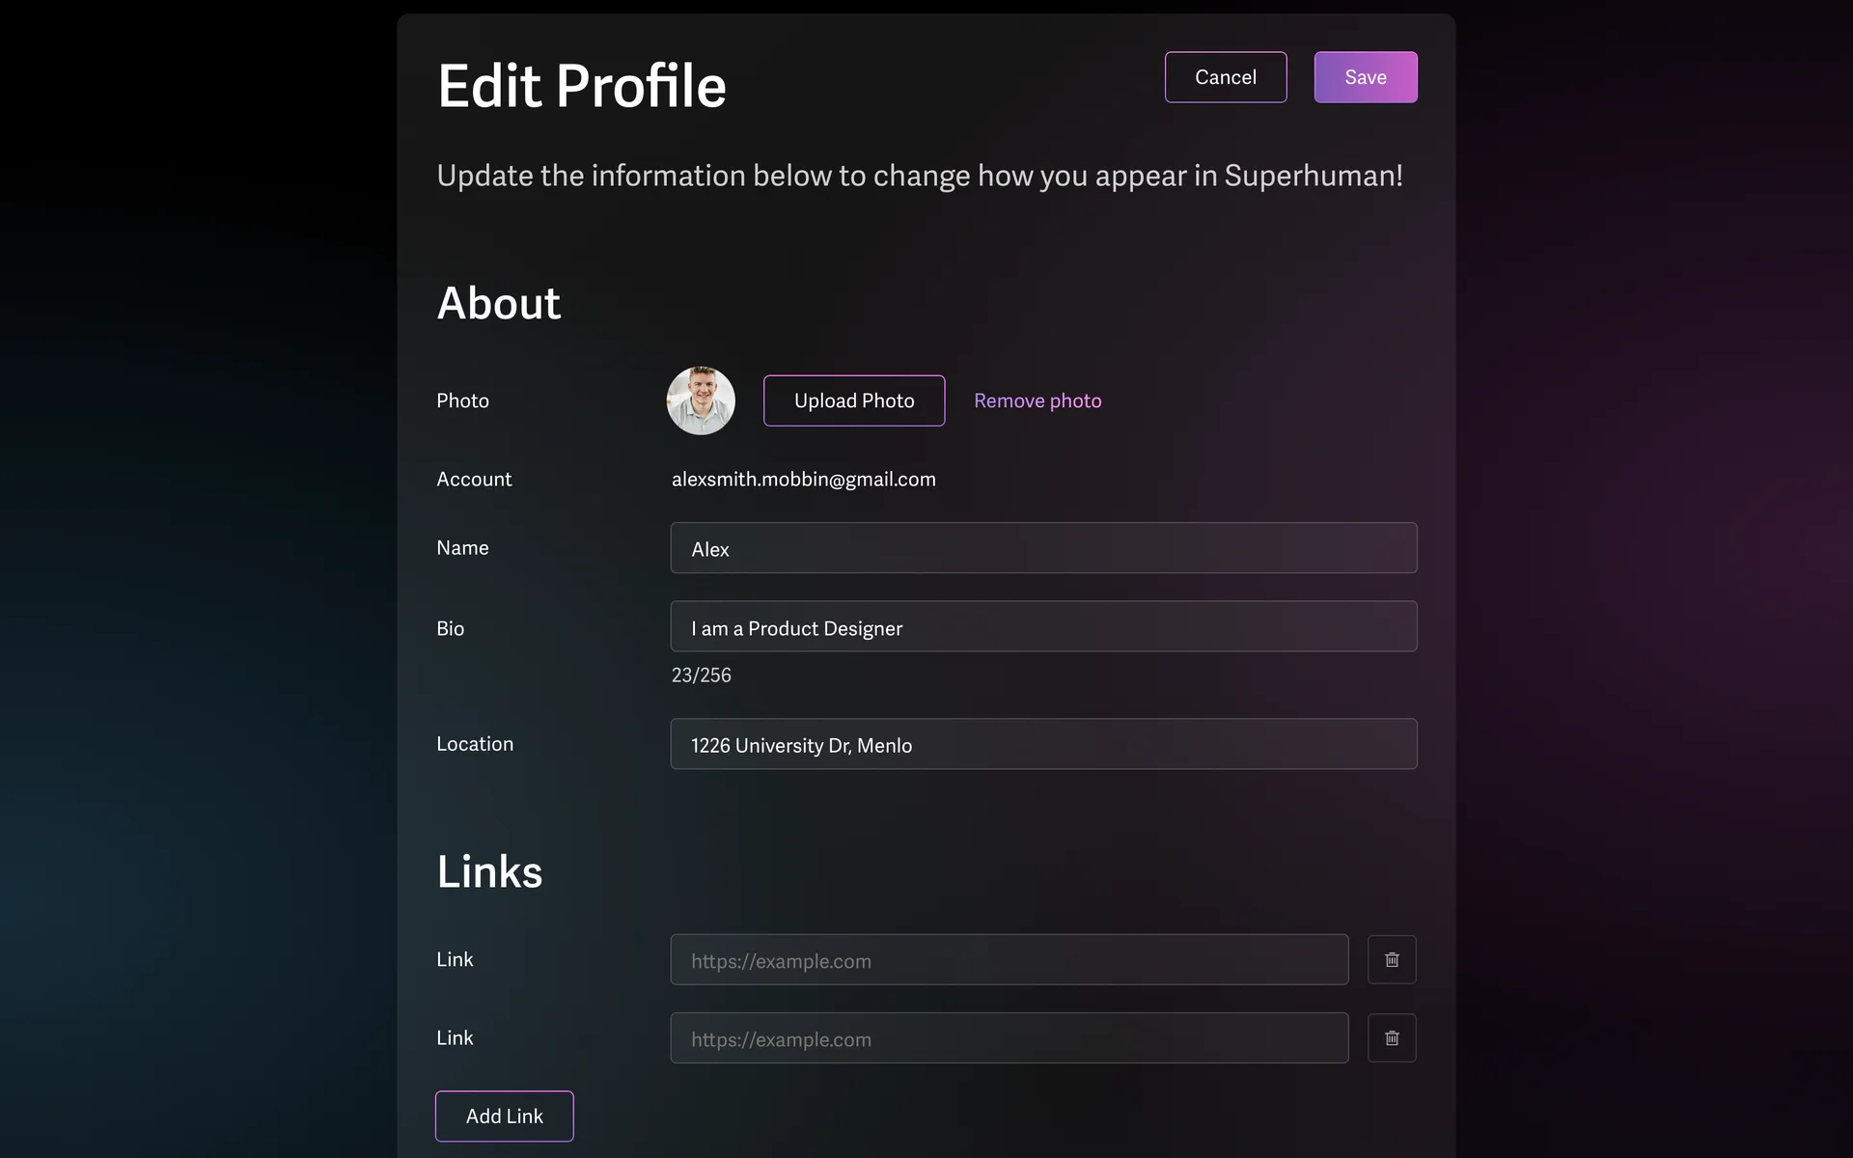This screenshot has height=1158, width=1853.
Task: Delete the second Link row via trash icon
Action: 1391,1038
